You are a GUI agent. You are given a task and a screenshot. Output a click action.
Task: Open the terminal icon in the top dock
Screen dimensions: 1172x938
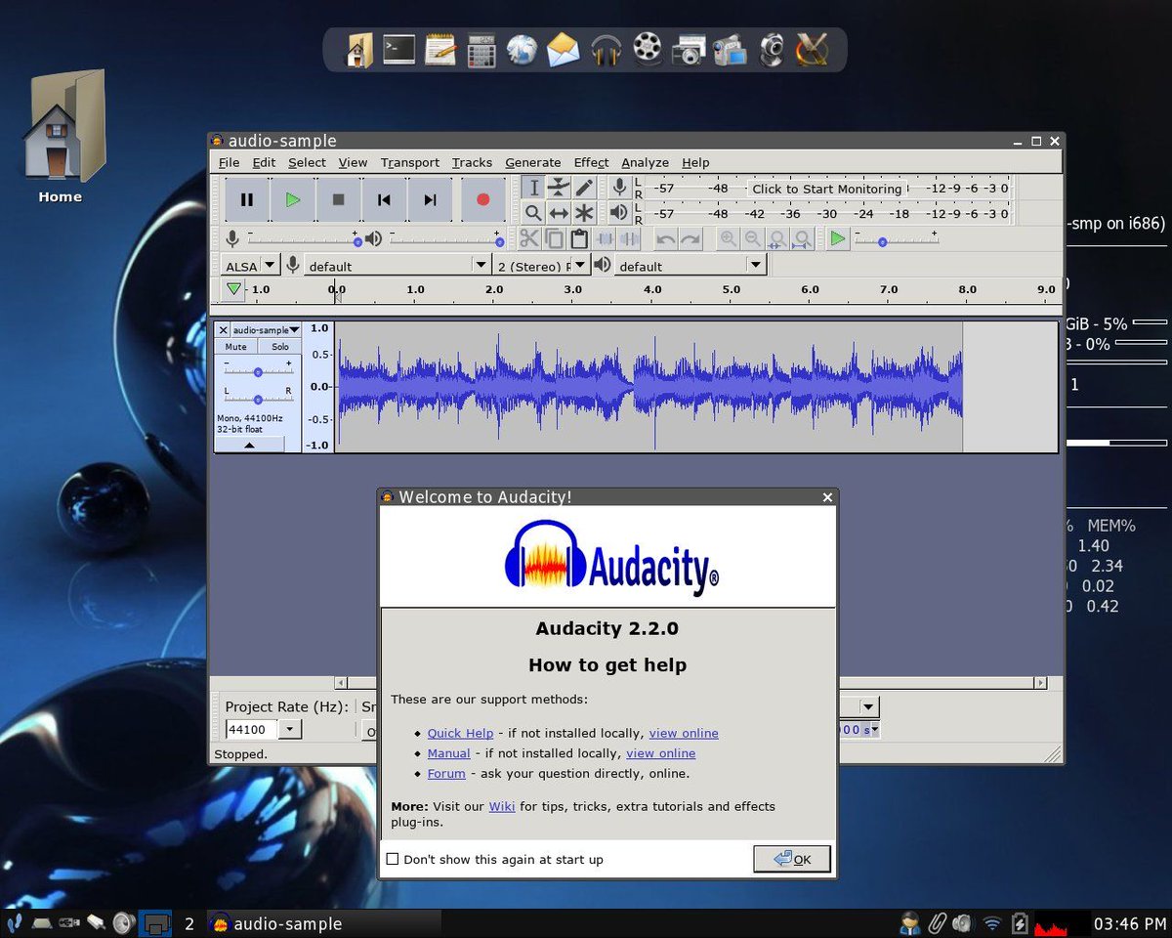pos(399,49)
